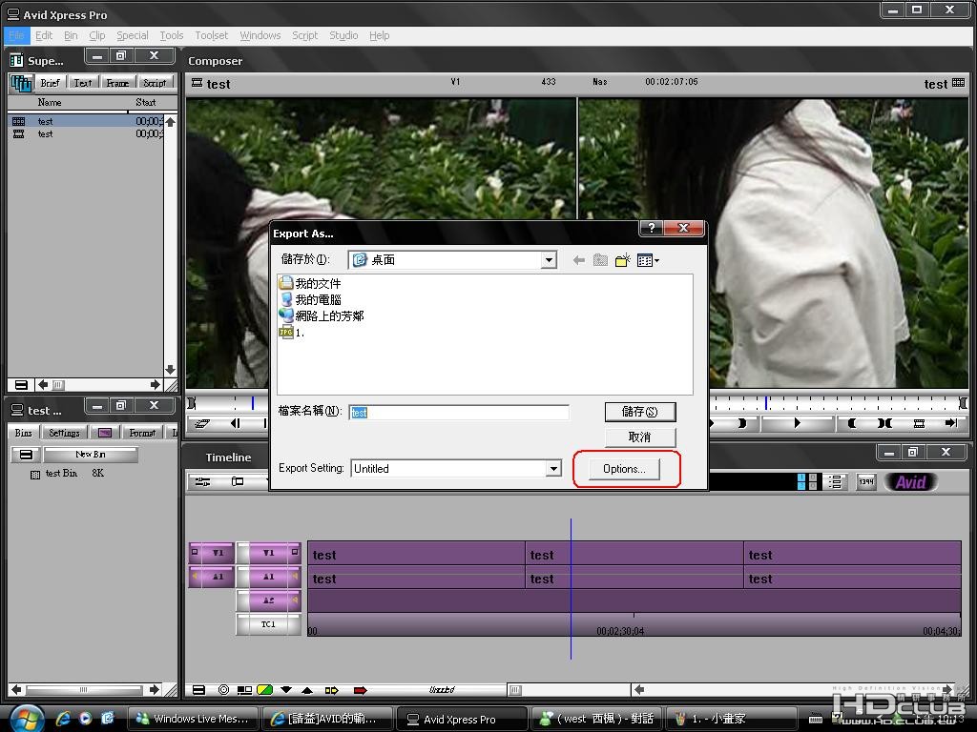
Task: Open the Settings tab in the project window
Action: tap(64, 433)
